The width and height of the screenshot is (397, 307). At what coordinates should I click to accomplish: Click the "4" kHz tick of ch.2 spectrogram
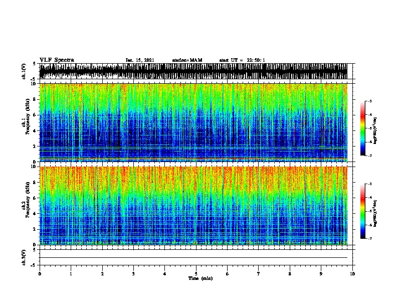coord(35,214)
